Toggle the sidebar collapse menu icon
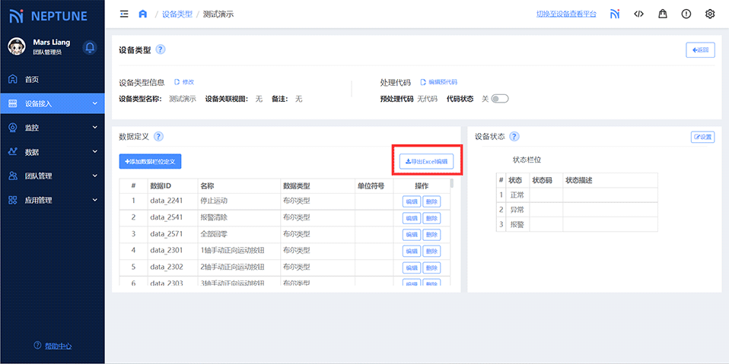The height and width of the screenshot is (364, 729). pyautogui.click(x=124, y=14)
